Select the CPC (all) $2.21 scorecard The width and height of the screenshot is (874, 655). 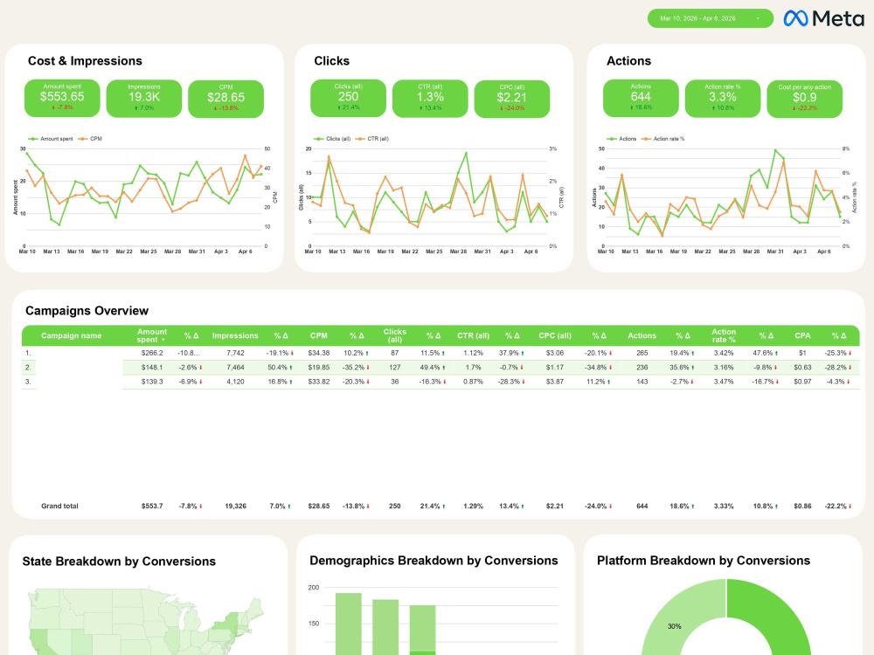pyautogui.click(x=511, y=99)
